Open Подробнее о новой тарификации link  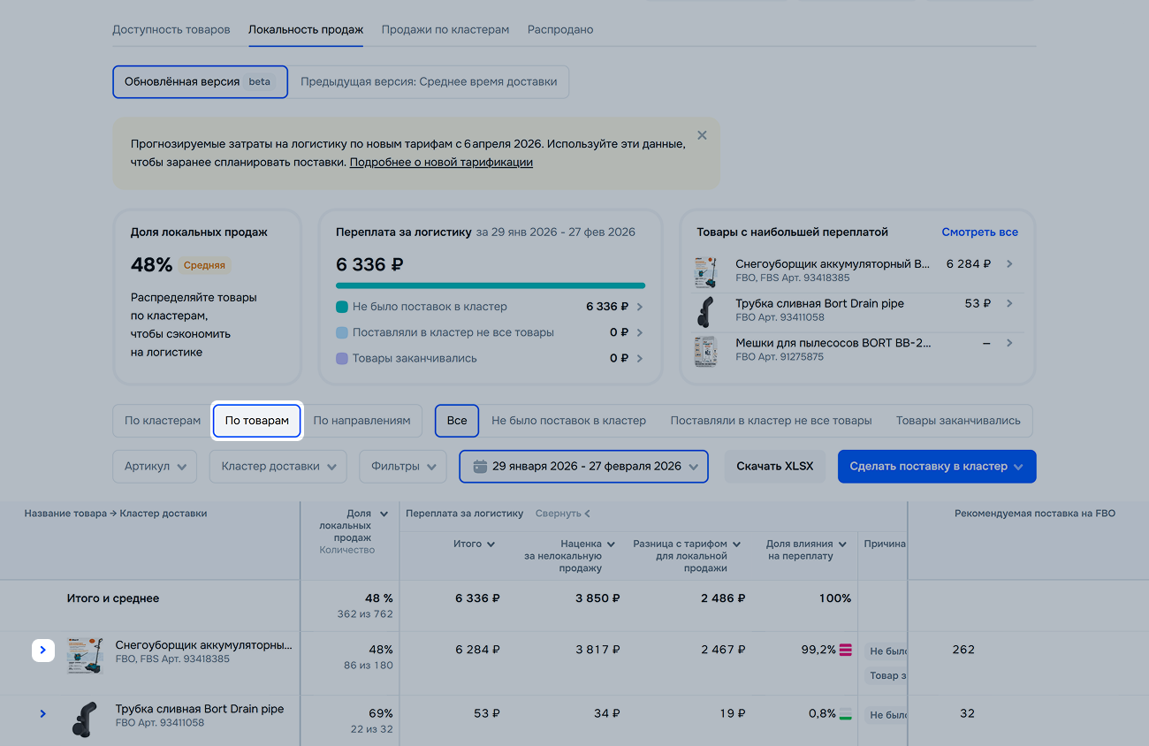tap(441, 163)
